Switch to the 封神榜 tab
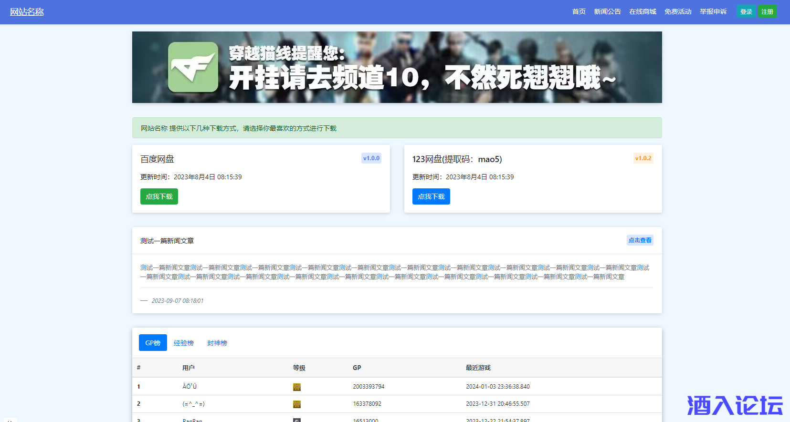The height and width of the screenshot is (422, 790). point(217,343)
